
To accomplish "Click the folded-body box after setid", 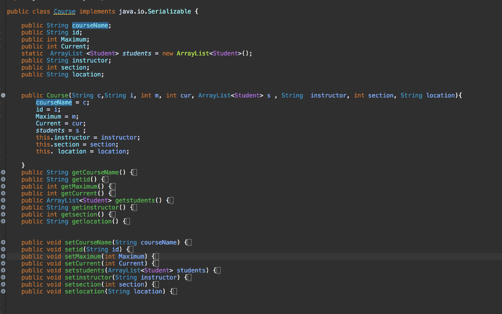I will [131, 250].
